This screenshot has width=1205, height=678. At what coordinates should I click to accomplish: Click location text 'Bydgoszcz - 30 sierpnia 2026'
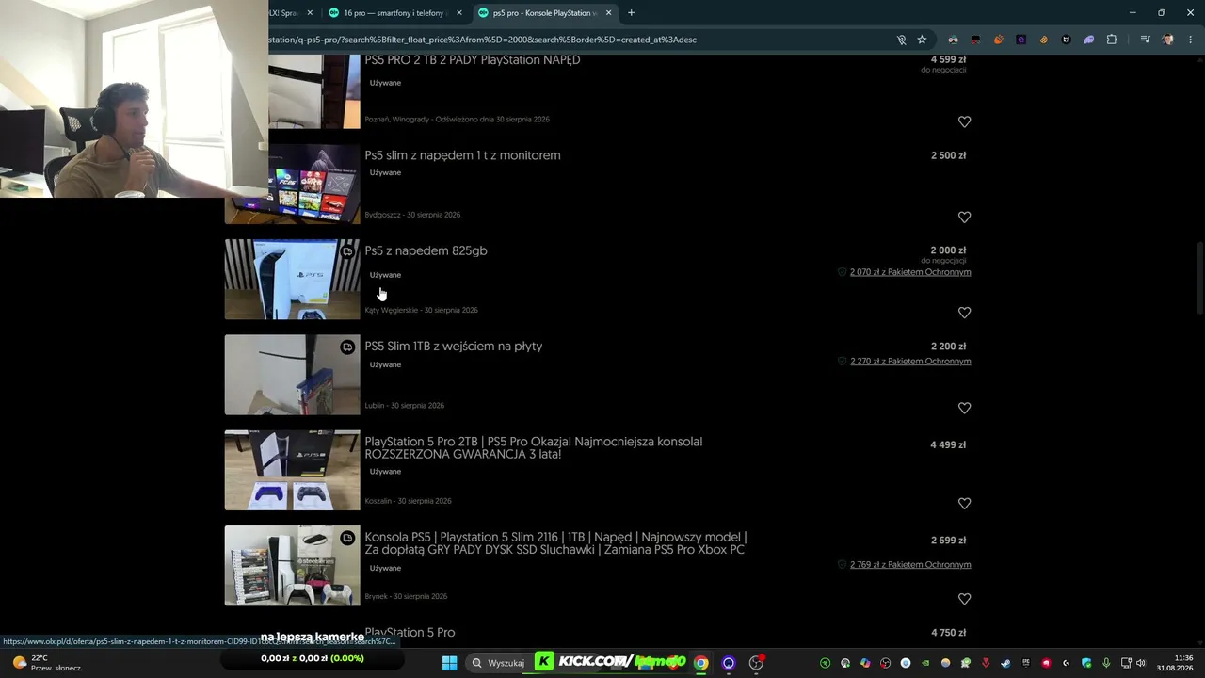point(412,215)
